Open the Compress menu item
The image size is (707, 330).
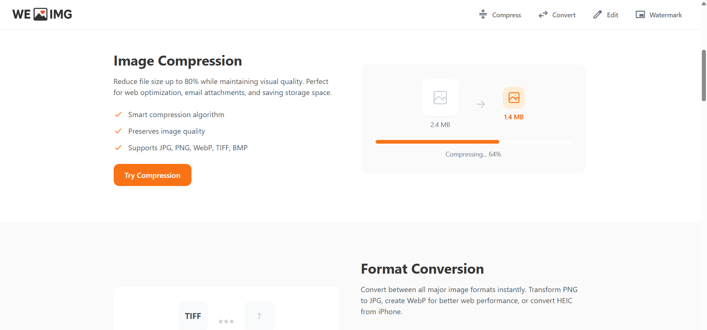point(506,15)
